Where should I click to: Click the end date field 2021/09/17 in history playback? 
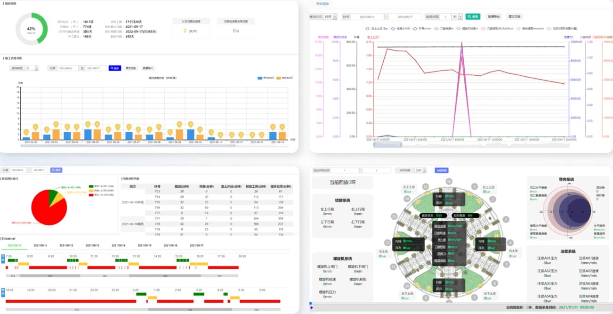pos(405,16)
